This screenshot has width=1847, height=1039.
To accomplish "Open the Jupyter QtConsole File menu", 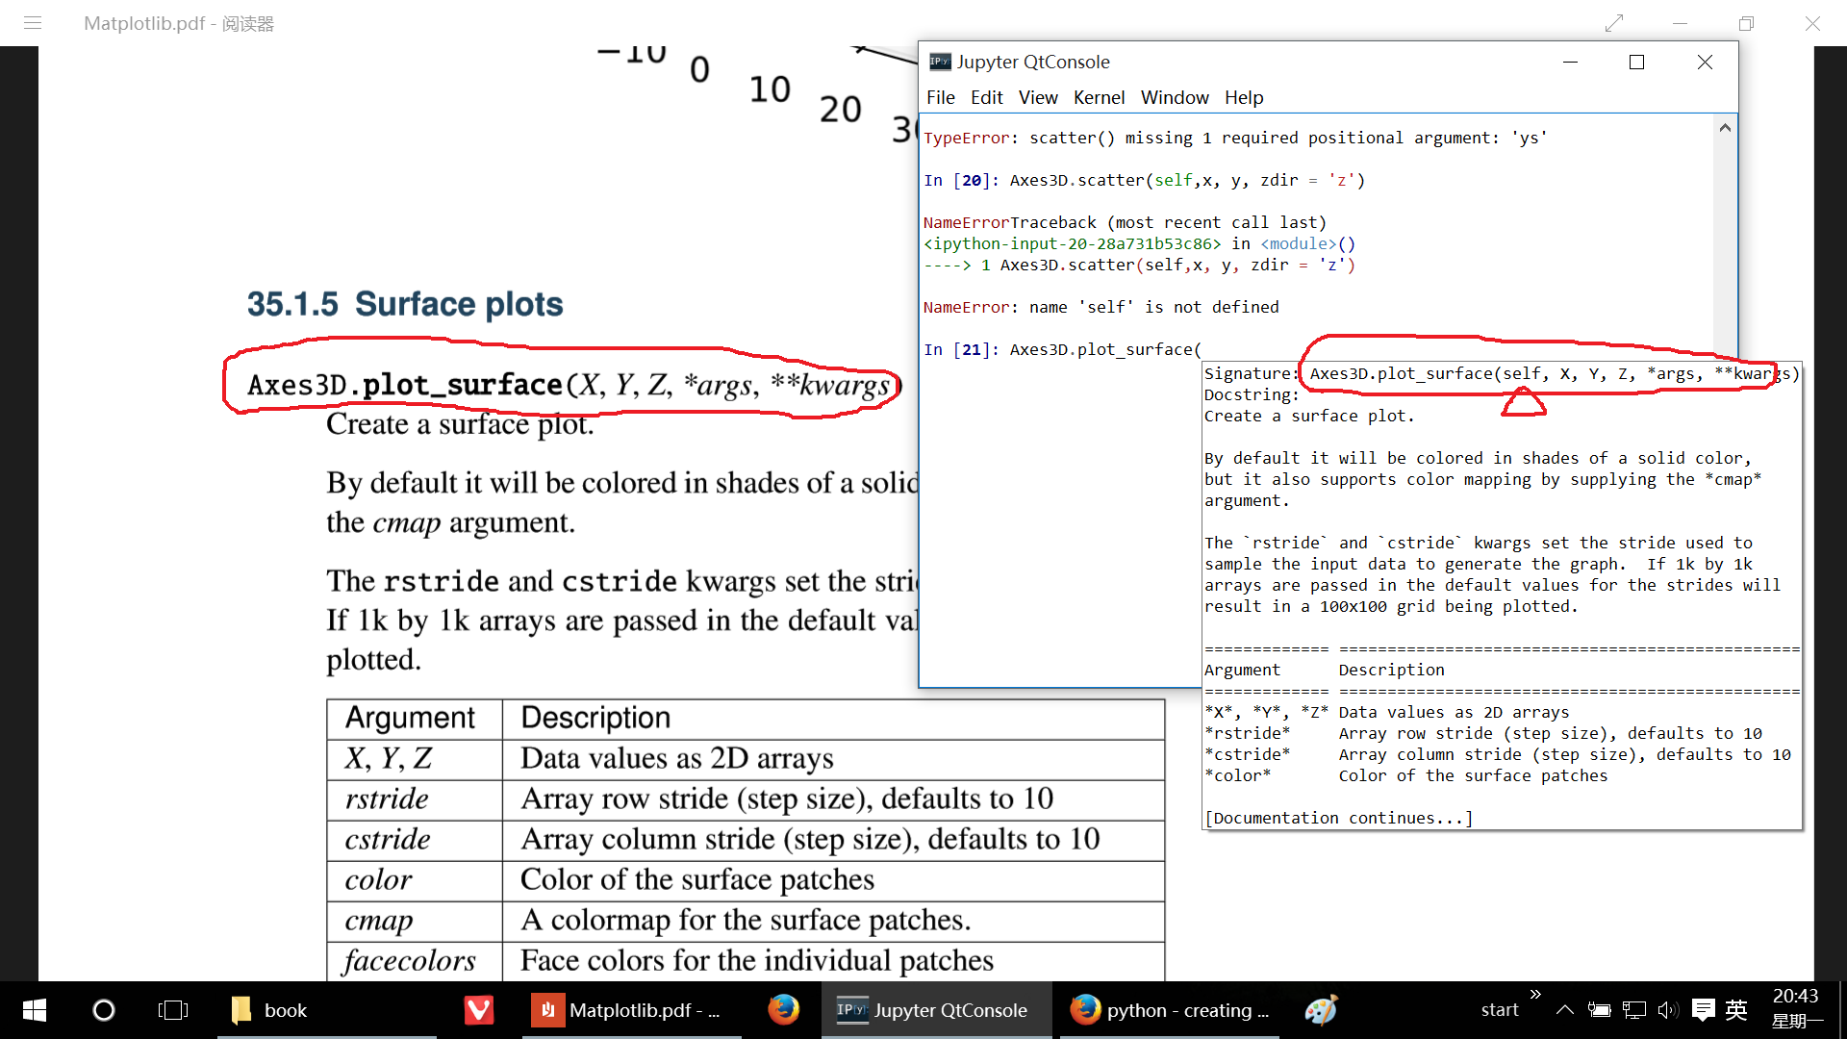I will click(939, 98).
